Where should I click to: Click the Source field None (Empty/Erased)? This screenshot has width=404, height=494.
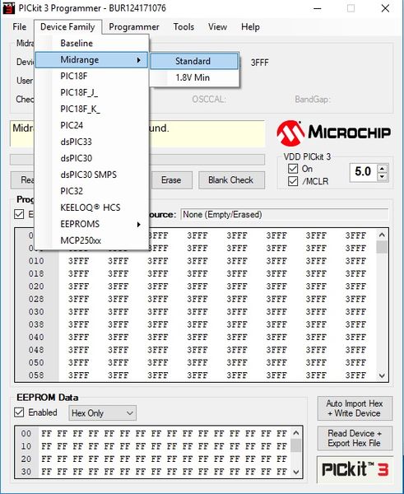pos(285,215)
